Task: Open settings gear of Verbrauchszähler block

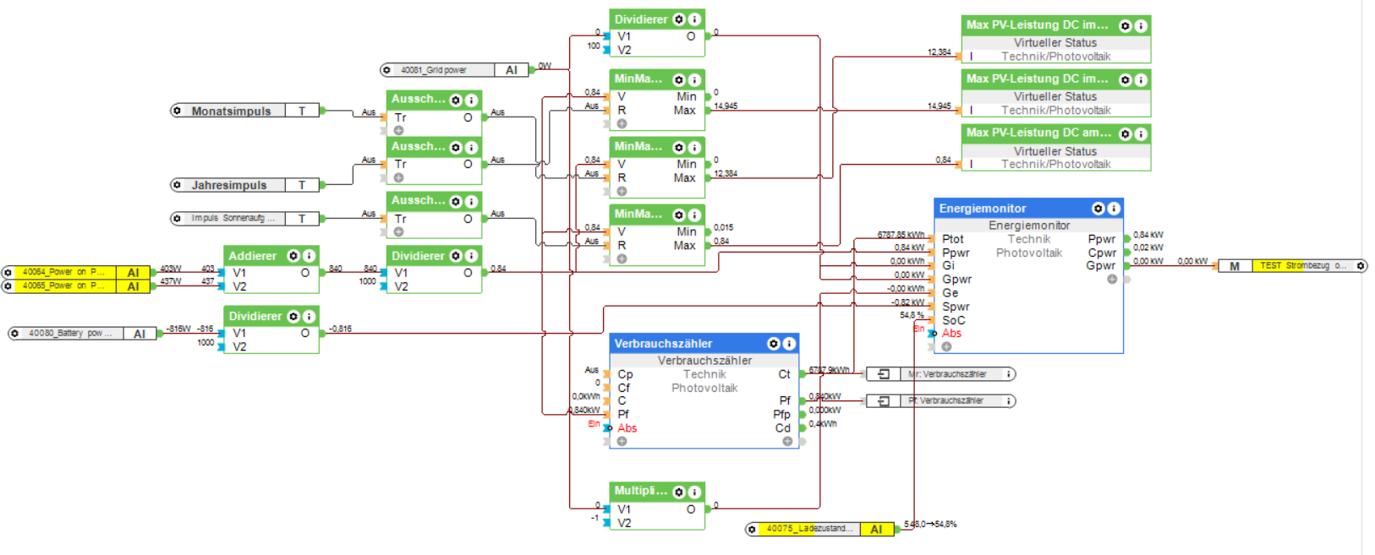Action: point(774,344)
